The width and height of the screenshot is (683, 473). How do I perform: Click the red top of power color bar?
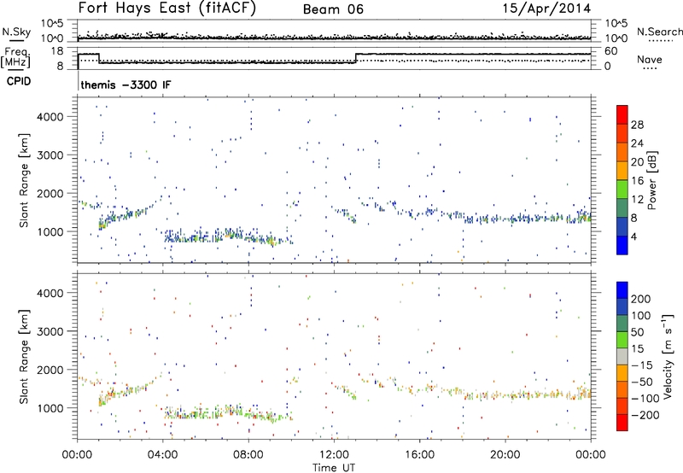pos(622,115)
